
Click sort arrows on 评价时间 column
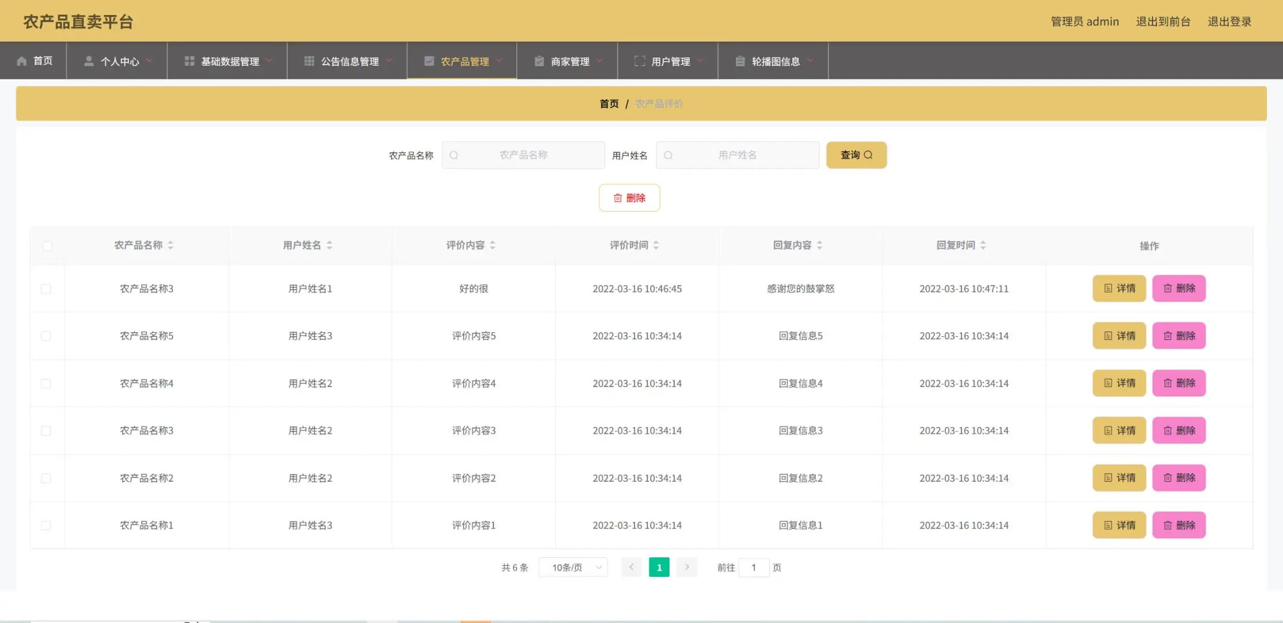[x=656, y=245]
